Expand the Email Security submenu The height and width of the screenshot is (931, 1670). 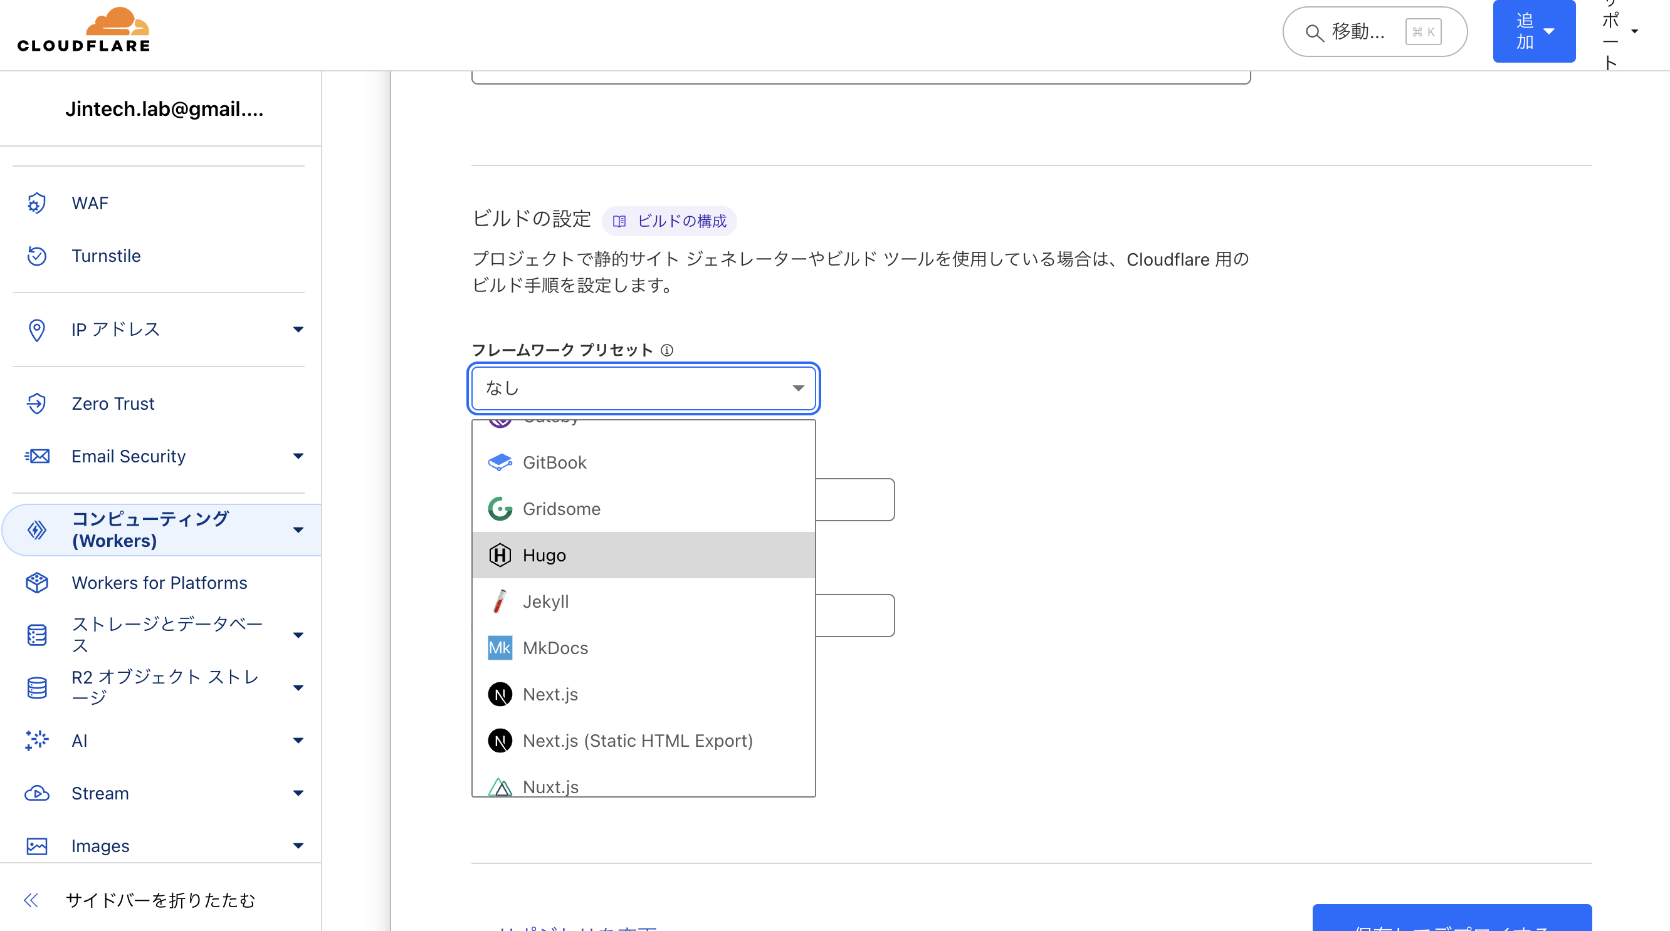[298, 456]
